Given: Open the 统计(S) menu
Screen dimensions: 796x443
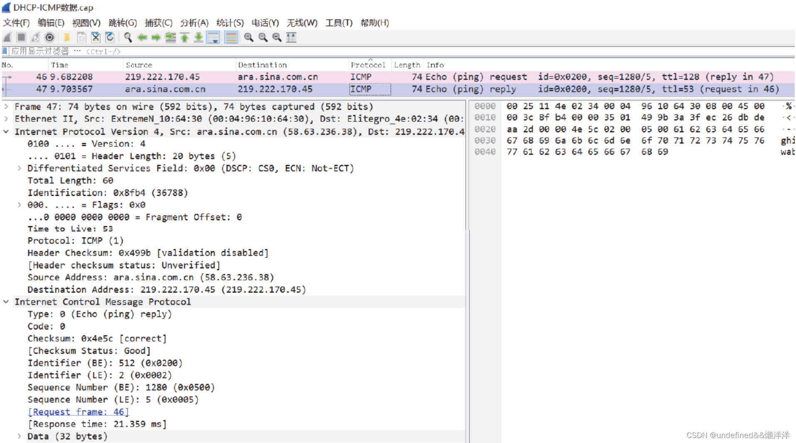Looking at the screenshot, I should click(x=230, y=23).
